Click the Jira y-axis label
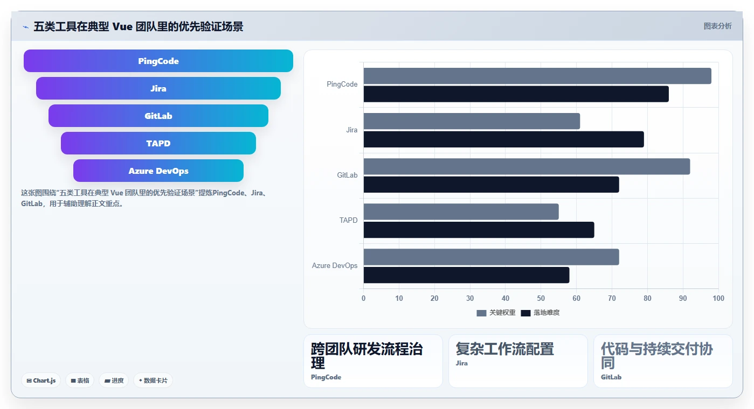 click(352, 130)
